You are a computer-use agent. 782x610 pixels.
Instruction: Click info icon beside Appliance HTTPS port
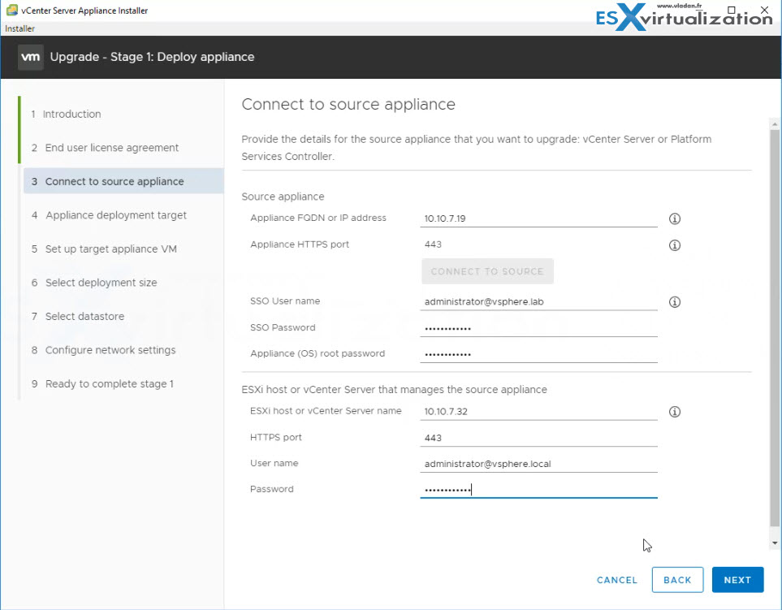pyautogui.click(x=674, y=245)
